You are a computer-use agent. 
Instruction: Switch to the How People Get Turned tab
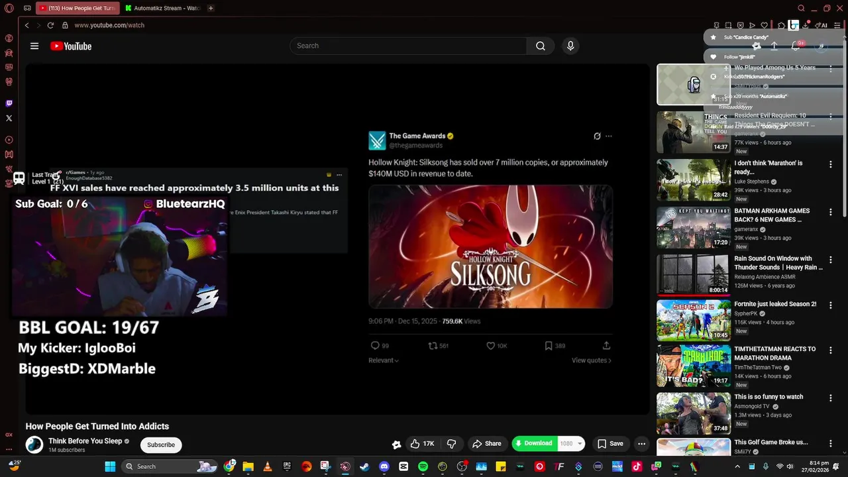tap(78, 8)
